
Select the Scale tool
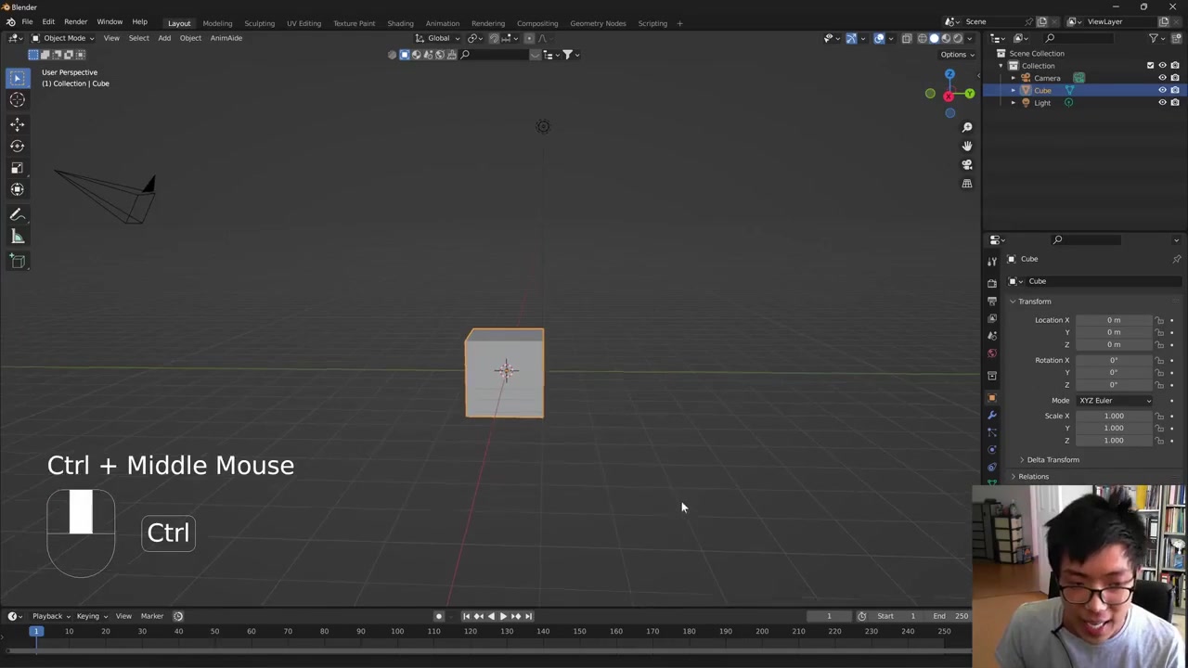(x=17, y=168)
